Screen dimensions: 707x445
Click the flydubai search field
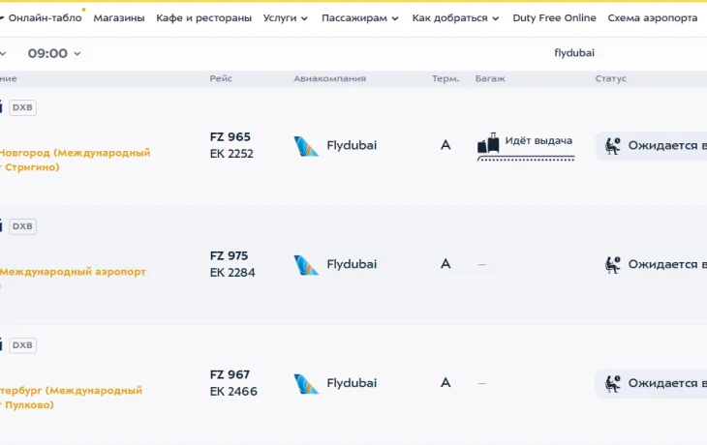574,53
